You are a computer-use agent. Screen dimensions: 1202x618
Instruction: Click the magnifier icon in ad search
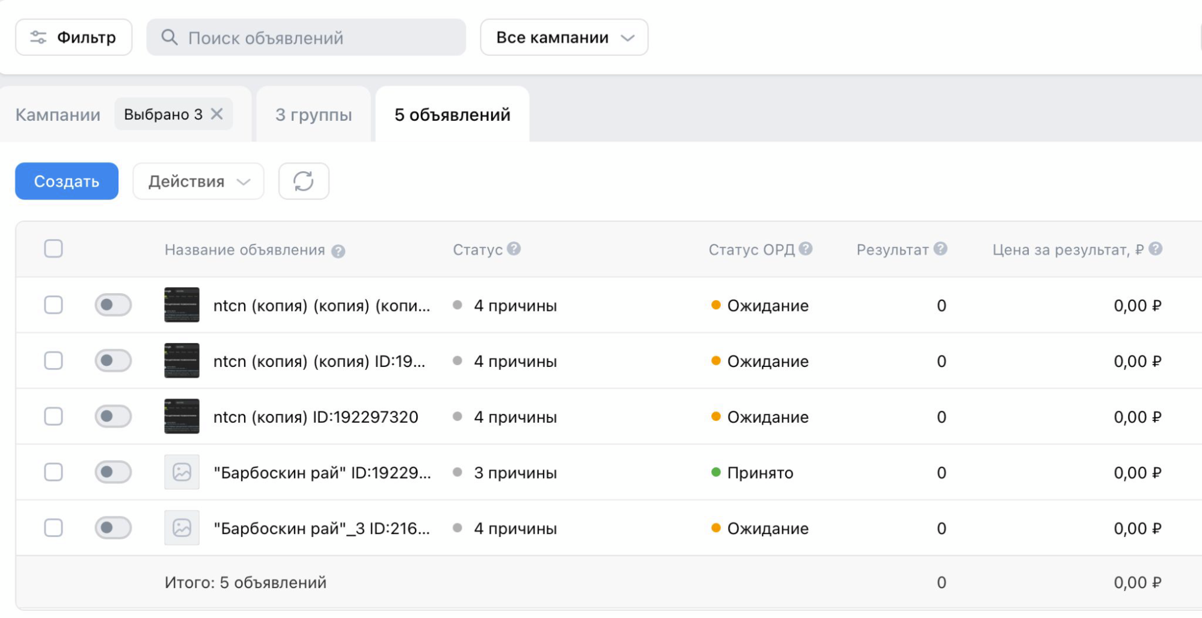click(x=169, y=37)
